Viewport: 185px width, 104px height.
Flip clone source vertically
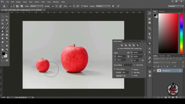128,57
